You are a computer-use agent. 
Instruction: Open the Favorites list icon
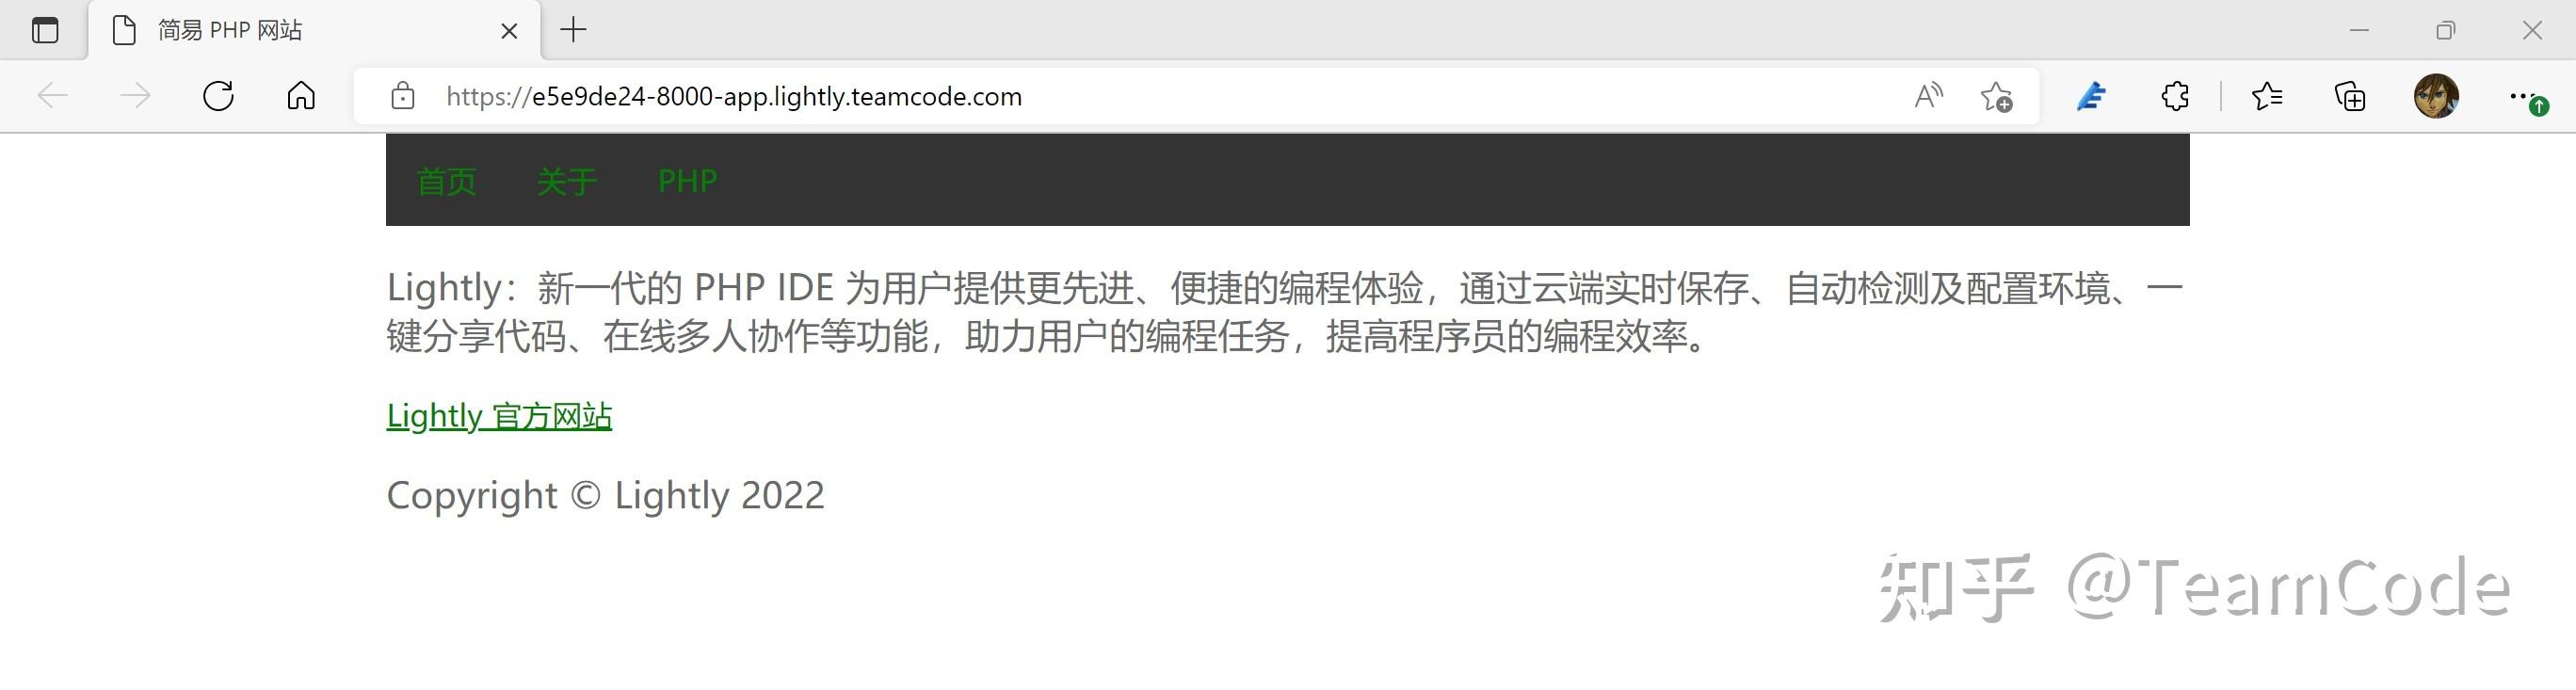(x=2266, y=96)
